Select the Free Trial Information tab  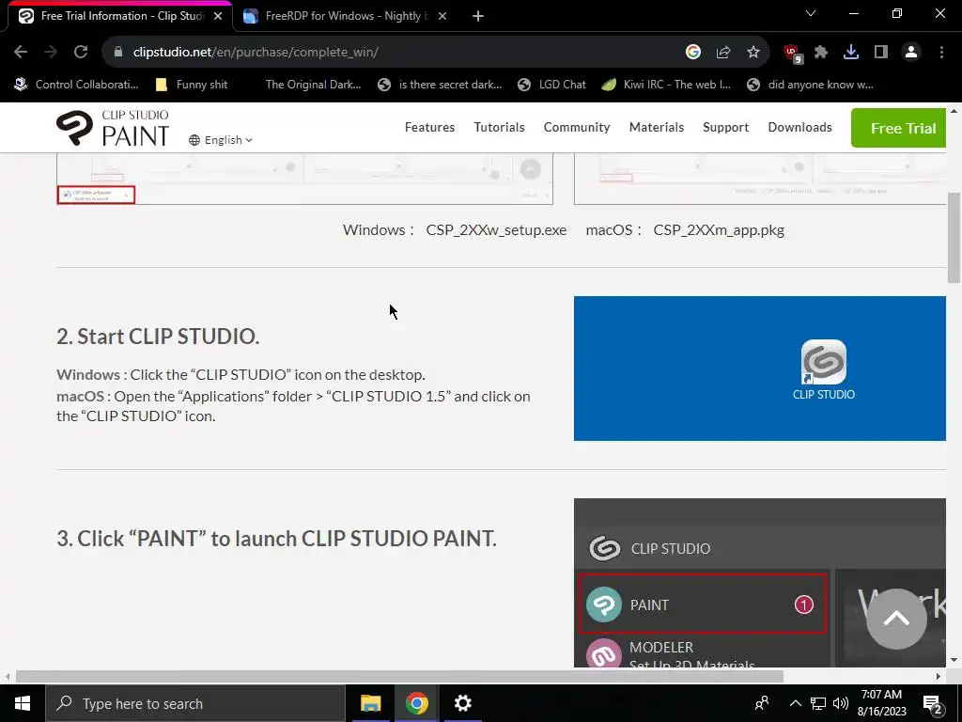point(119,16)
